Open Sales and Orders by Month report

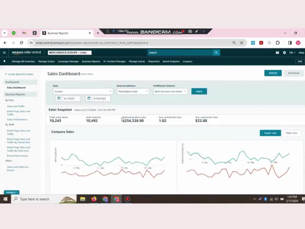tap(18, 169)
